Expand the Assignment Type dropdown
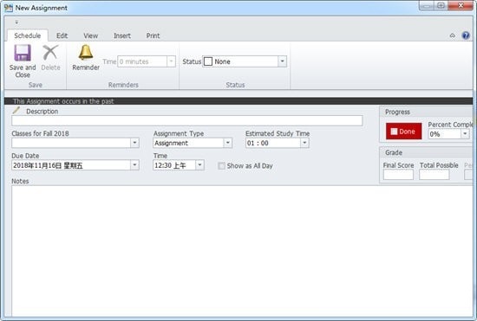 [x=227, y=143]
